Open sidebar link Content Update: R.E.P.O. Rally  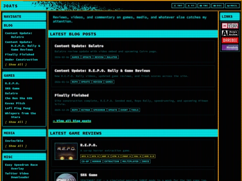pyautogui.click(x=22, y=46)
